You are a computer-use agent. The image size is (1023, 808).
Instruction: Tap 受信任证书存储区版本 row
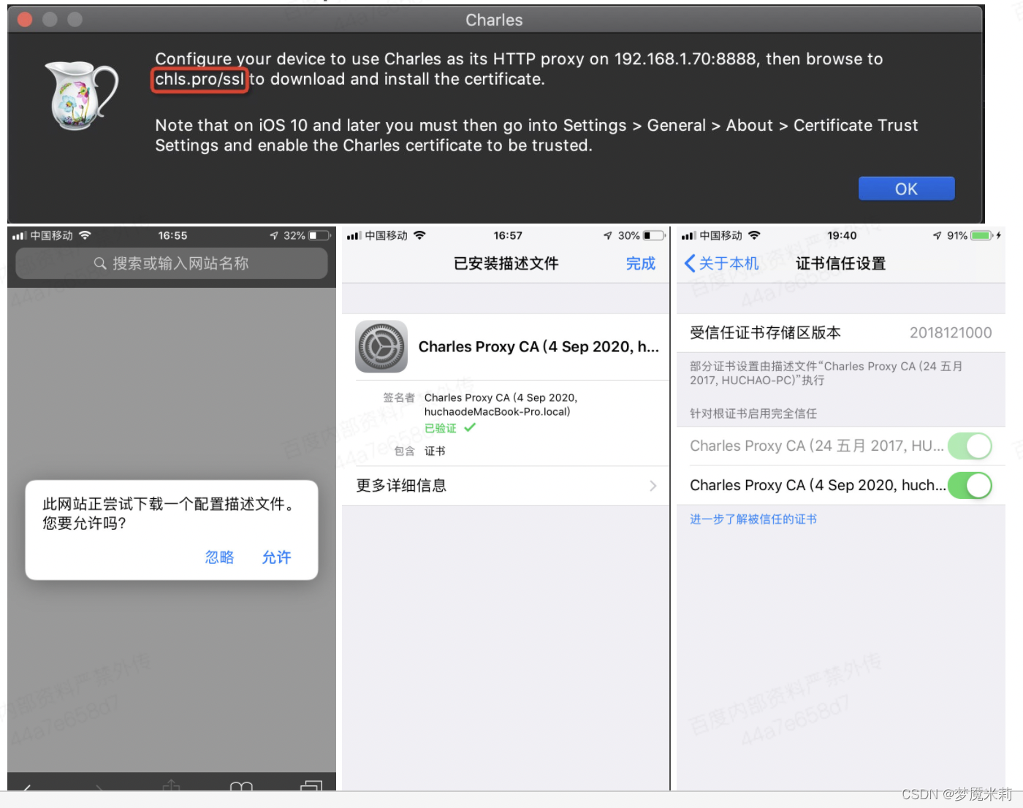click(x=841, y=333)
